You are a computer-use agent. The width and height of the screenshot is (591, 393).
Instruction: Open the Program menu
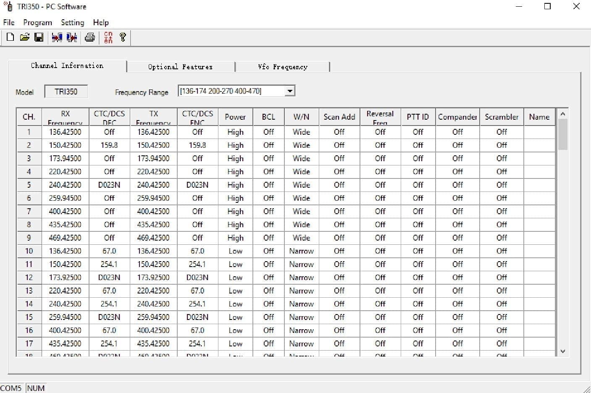pyautogui.click(x=37, y=22)
